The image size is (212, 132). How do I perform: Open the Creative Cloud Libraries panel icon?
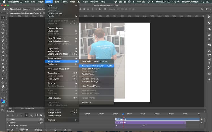(x=209, y=74)
